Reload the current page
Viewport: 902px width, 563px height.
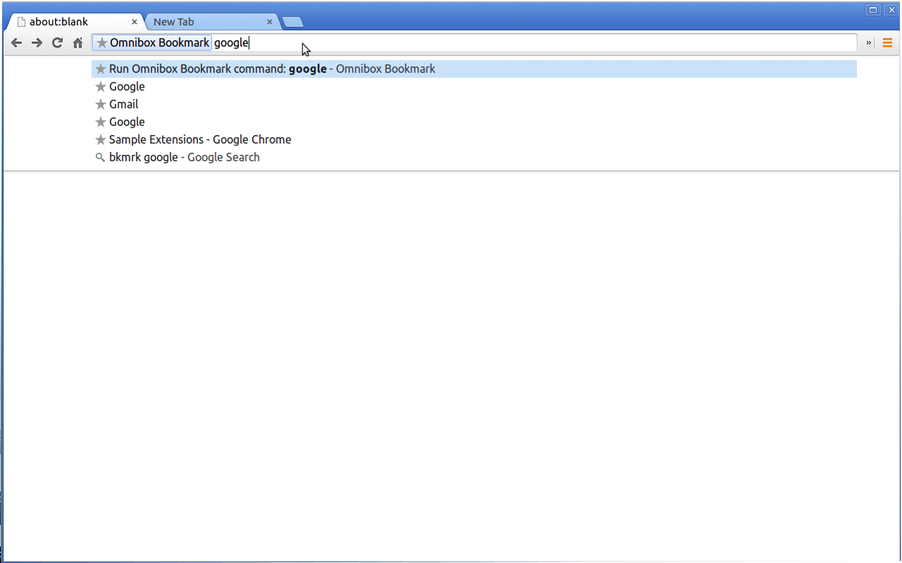point(58,43)
